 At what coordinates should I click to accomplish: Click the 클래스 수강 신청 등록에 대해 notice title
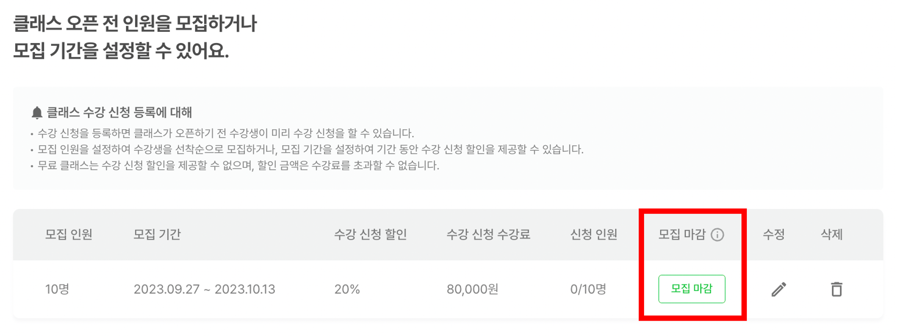click(119, 113)
